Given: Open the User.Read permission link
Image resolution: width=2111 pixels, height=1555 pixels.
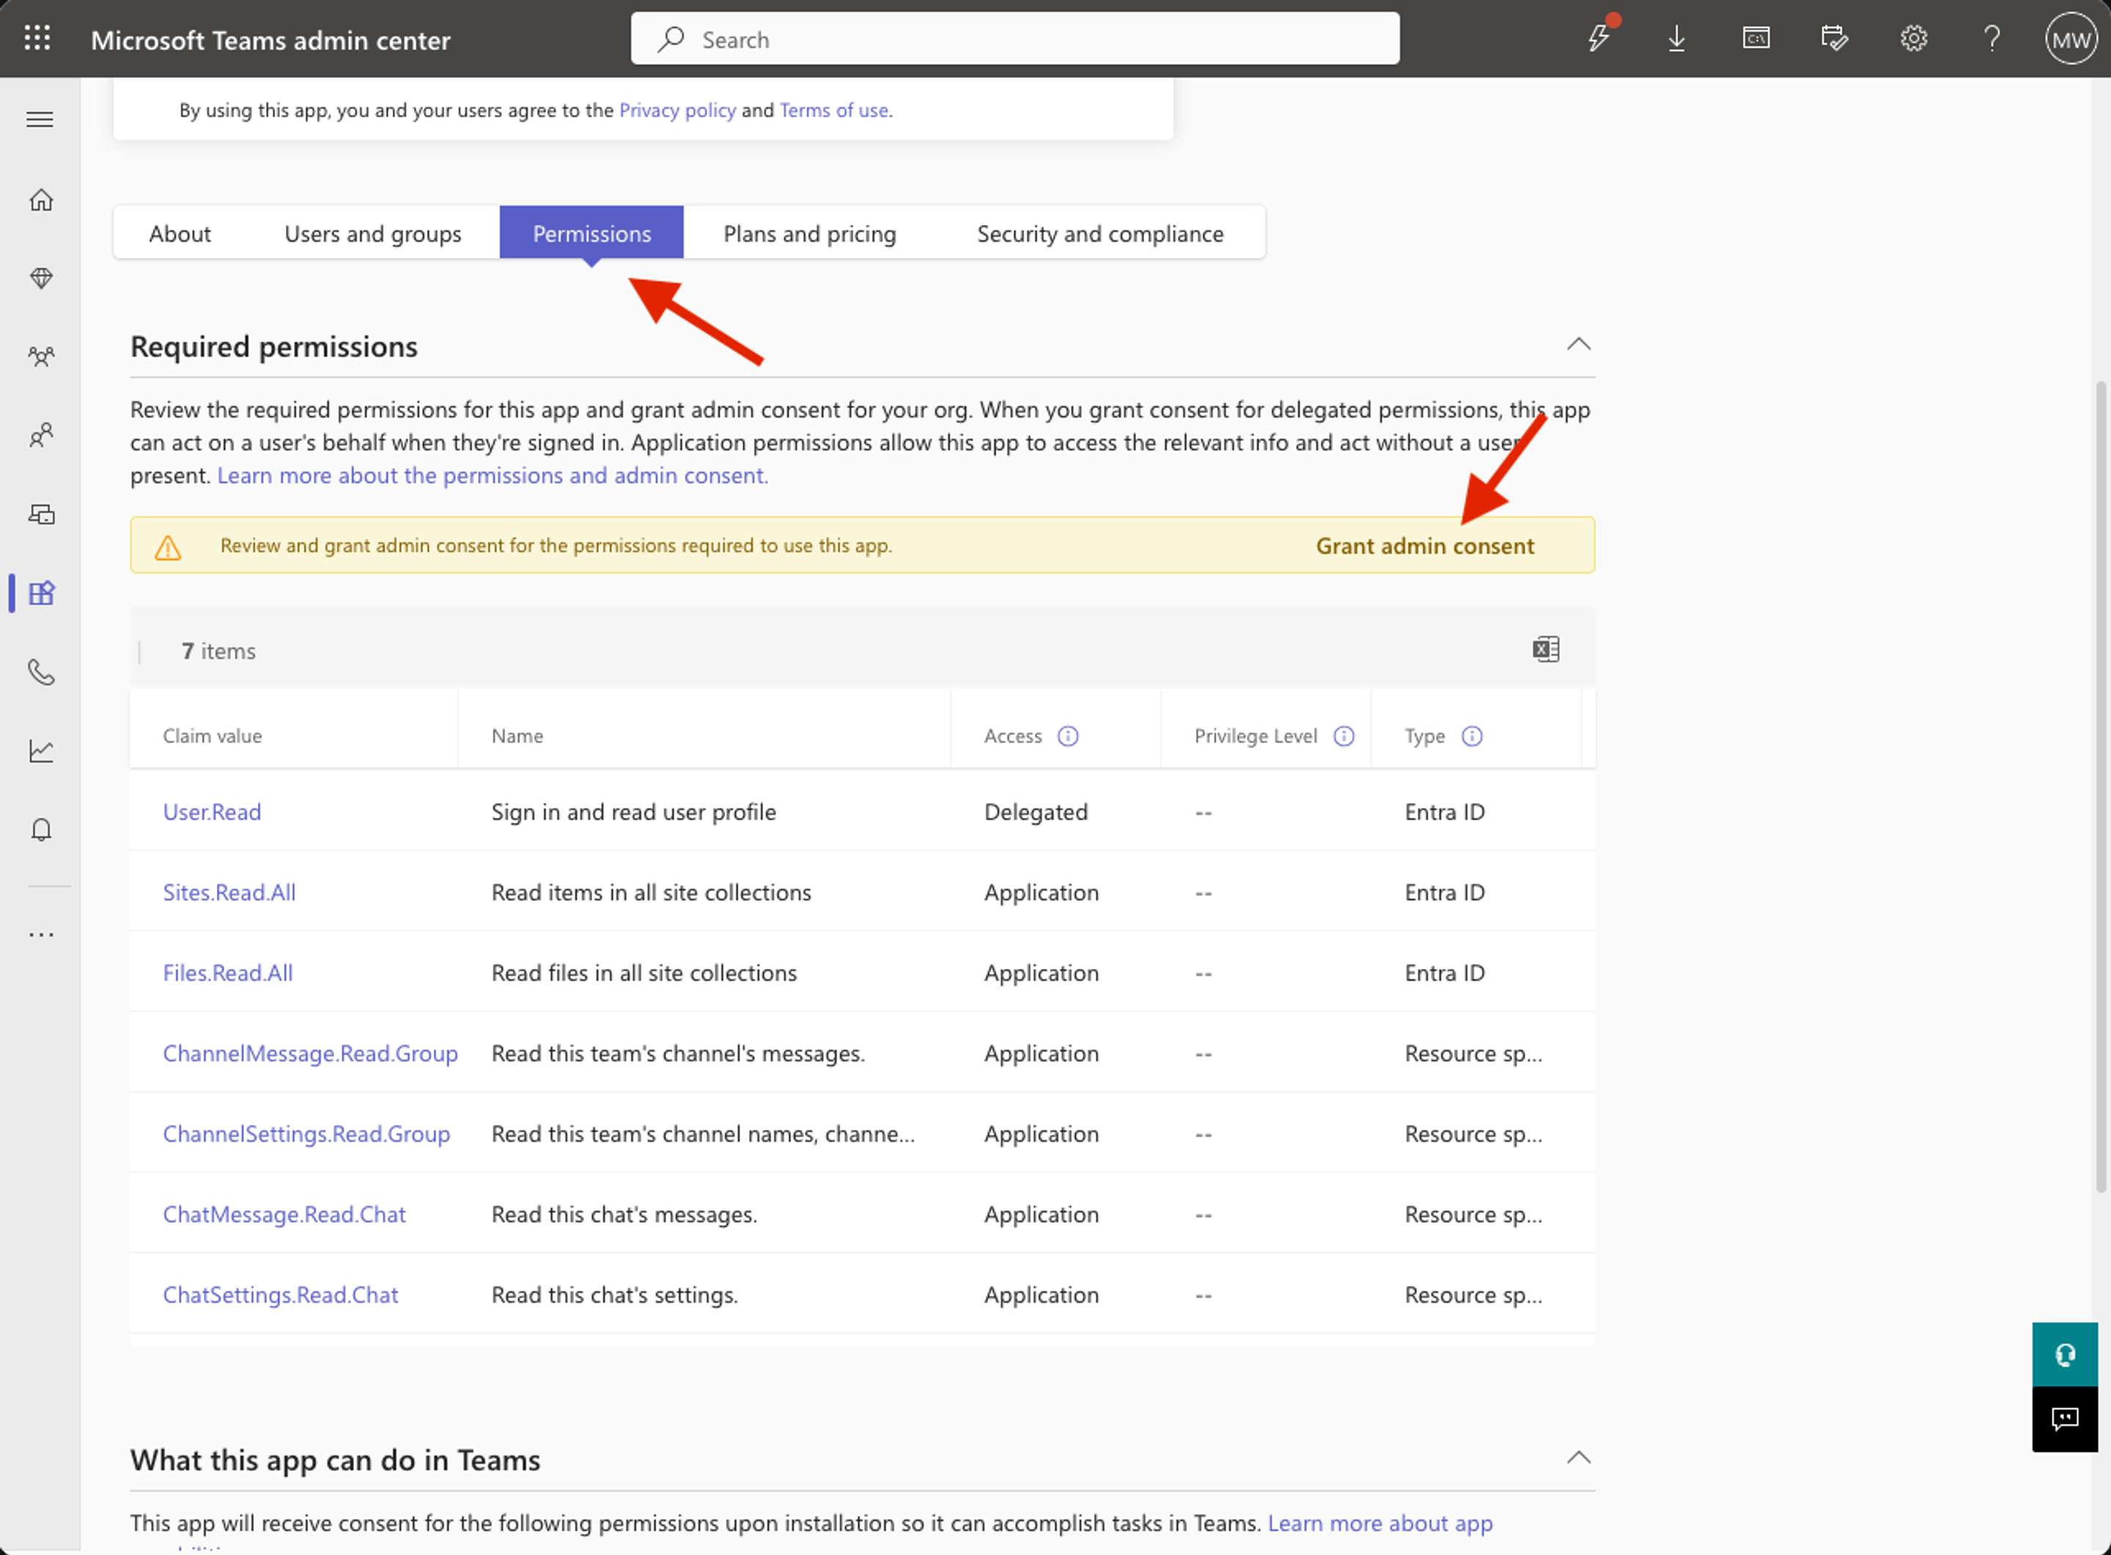Looking at the screenshot, I should click(211, 811).
